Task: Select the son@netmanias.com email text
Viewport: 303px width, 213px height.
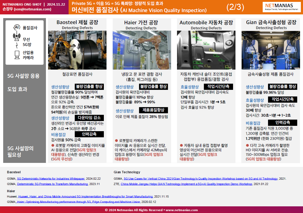Action: pos(33,9)
